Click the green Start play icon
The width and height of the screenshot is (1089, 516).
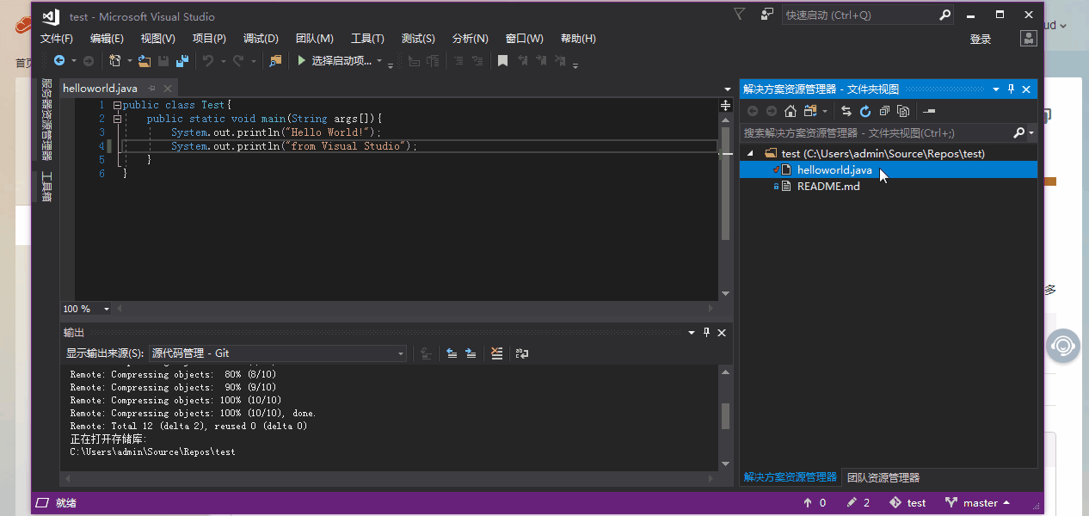pos(301,61)
